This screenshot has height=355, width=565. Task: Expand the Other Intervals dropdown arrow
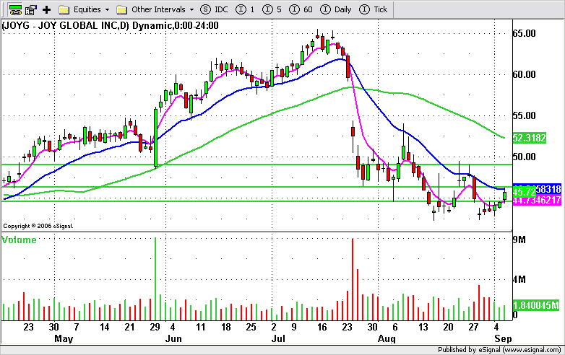(191, 9)
